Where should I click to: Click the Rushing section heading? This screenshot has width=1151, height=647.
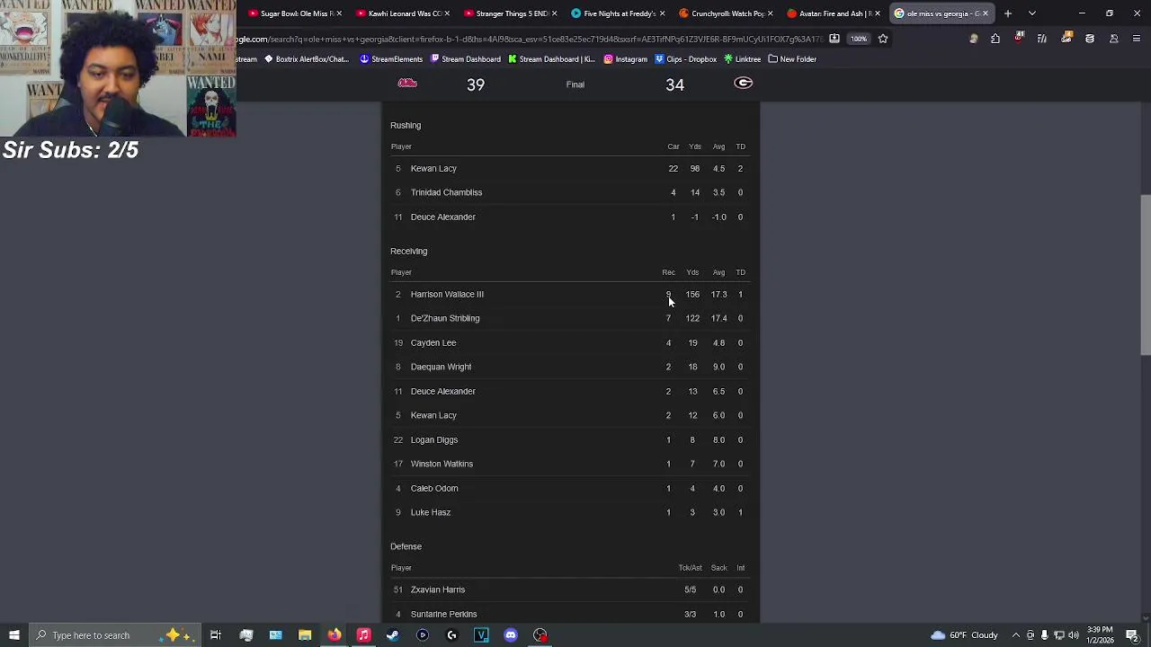point(406,125)
